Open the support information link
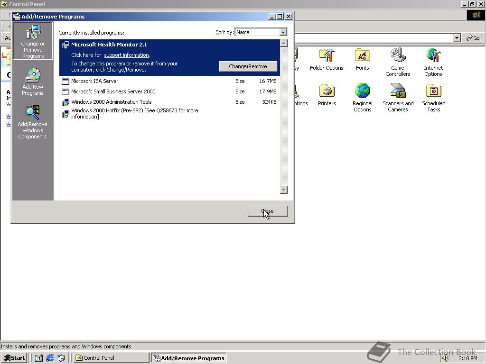The width and height of the screenshot is (486, 364). pos(126,55)
